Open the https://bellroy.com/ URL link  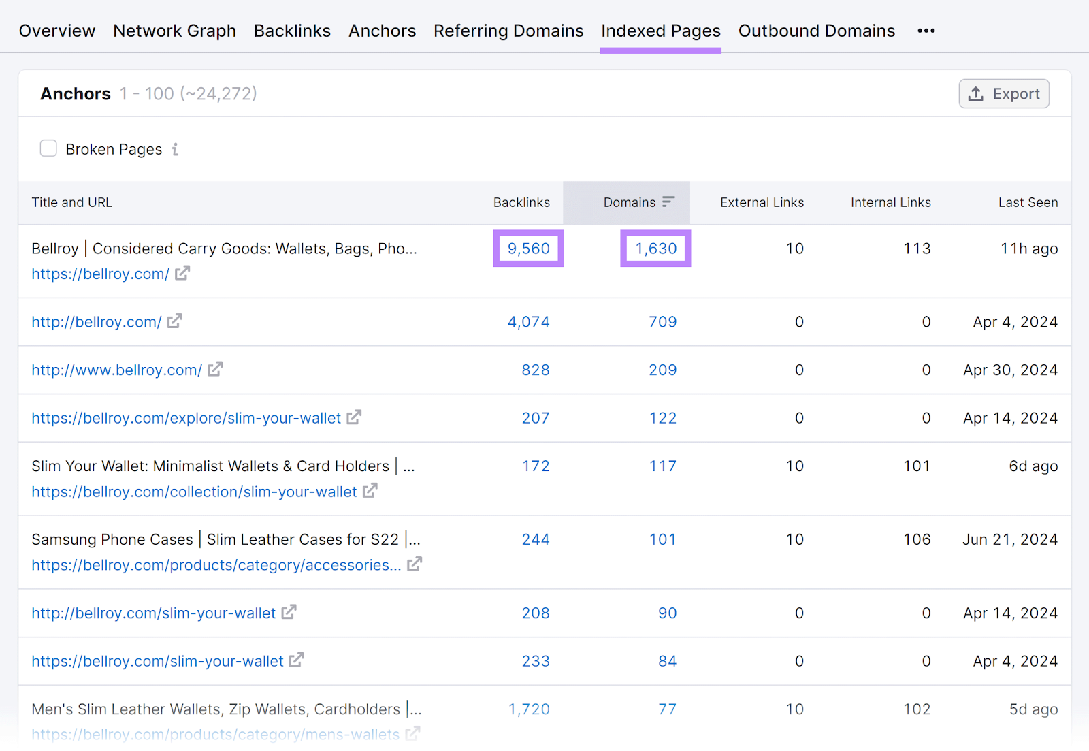(100, 274)
